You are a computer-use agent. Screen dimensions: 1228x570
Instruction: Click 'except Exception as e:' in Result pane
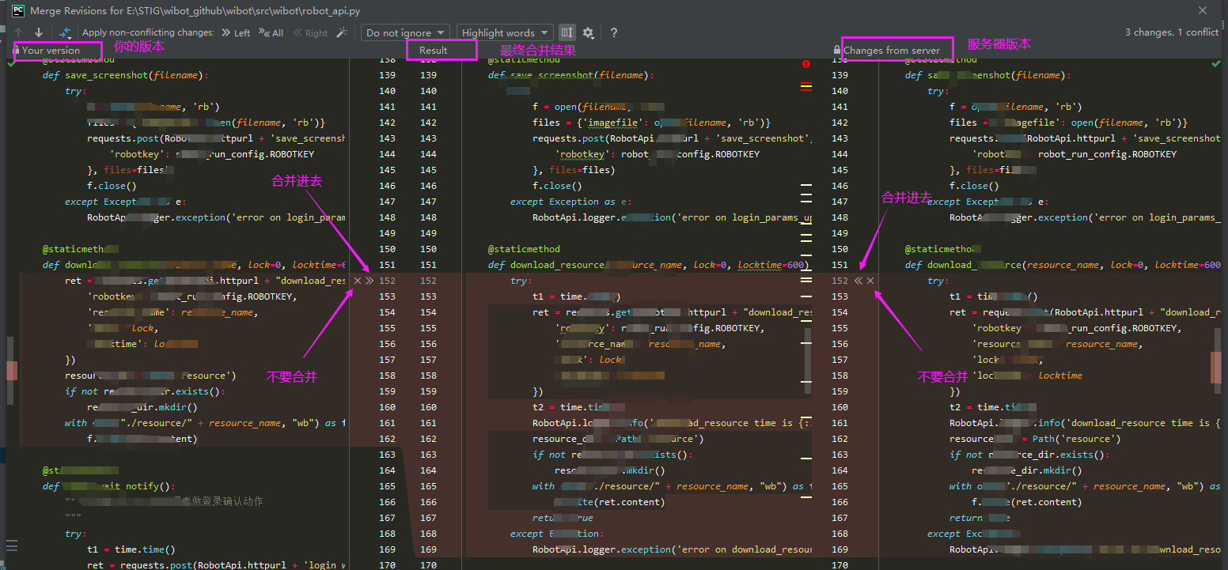click(570, 202)
